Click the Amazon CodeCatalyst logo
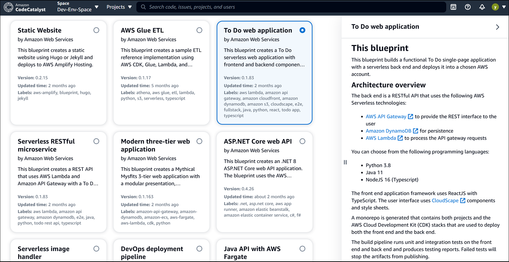The width and height of the screenshot is (509, 262). [24, 7]
